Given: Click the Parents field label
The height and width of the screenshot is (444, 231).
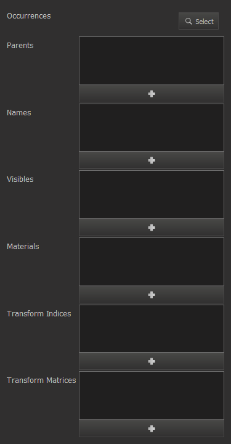Looking at the screenshot, I should tap(20, 45).
